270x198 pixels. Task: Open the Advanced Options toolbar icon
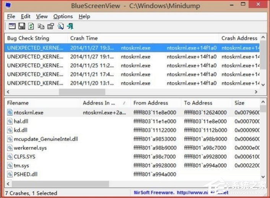[12, 26]
